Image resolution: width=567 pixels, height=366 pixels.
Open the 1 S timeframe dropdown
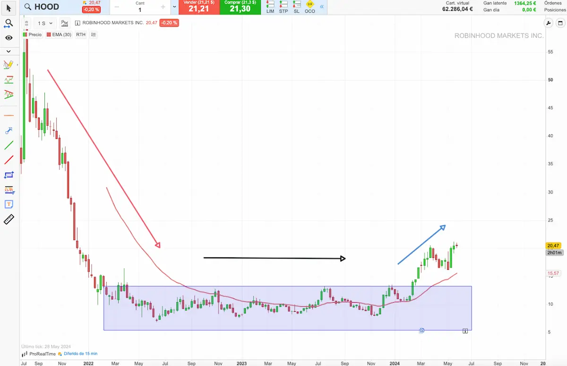click(46, 23)
